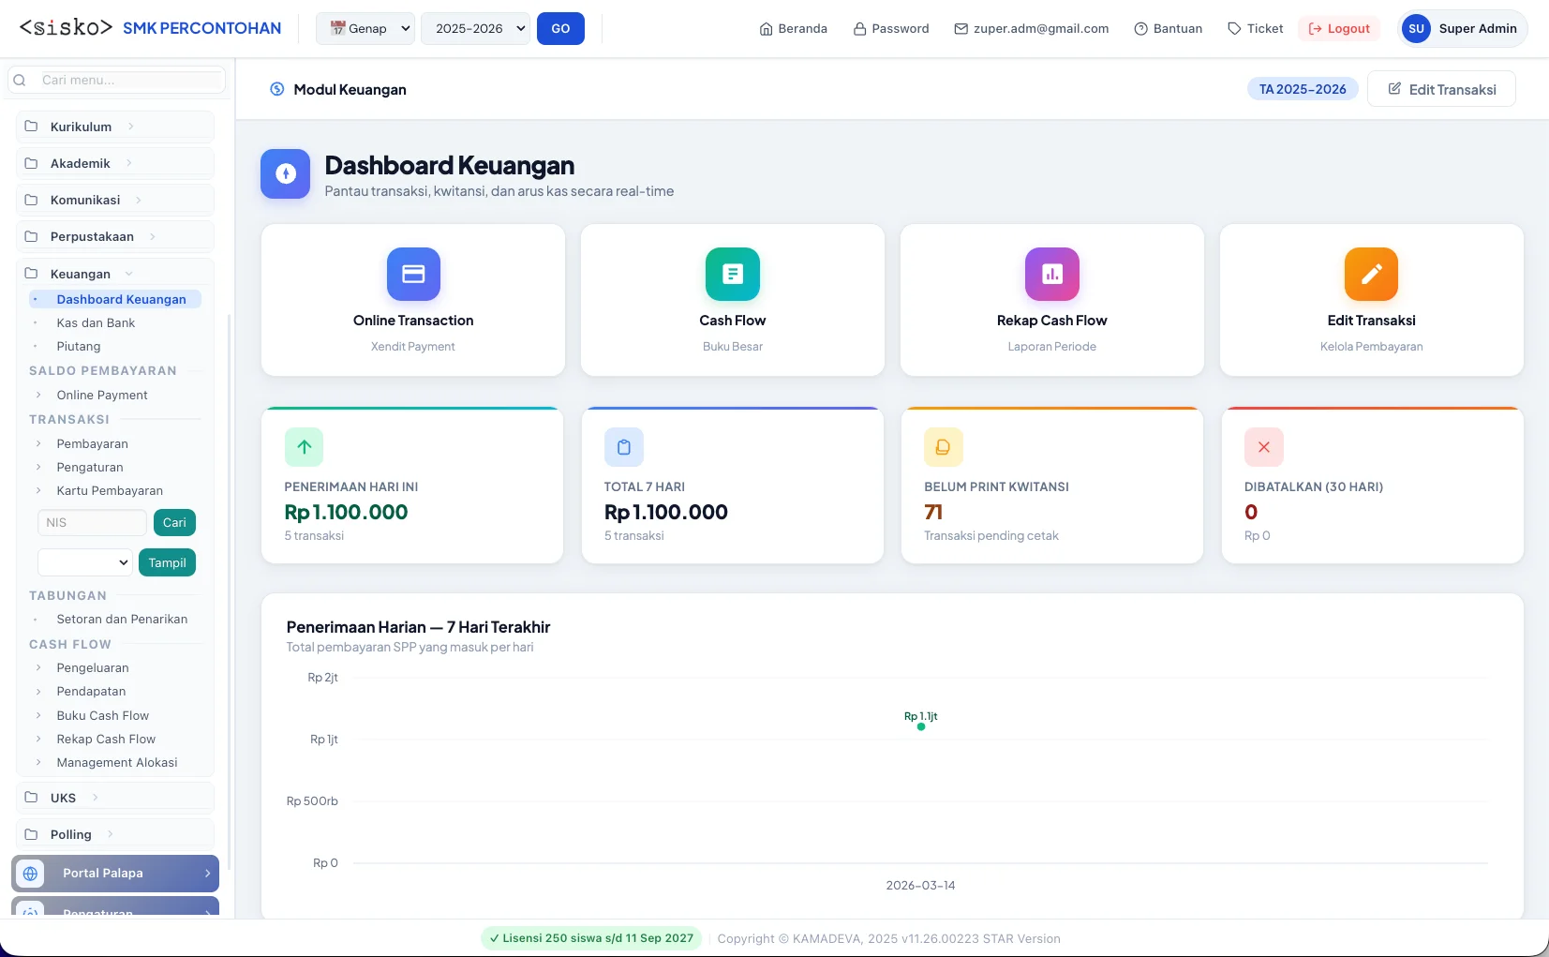Open the Online Transaction card icon
The height and width of the screenshot is (957, 1549).
pyautogui.click(x=413, y=274)
